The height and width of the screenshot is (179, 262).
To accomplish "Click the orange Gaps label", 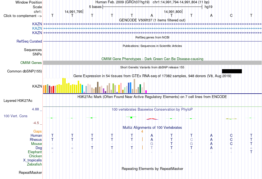I will click(x=38, y=132).
